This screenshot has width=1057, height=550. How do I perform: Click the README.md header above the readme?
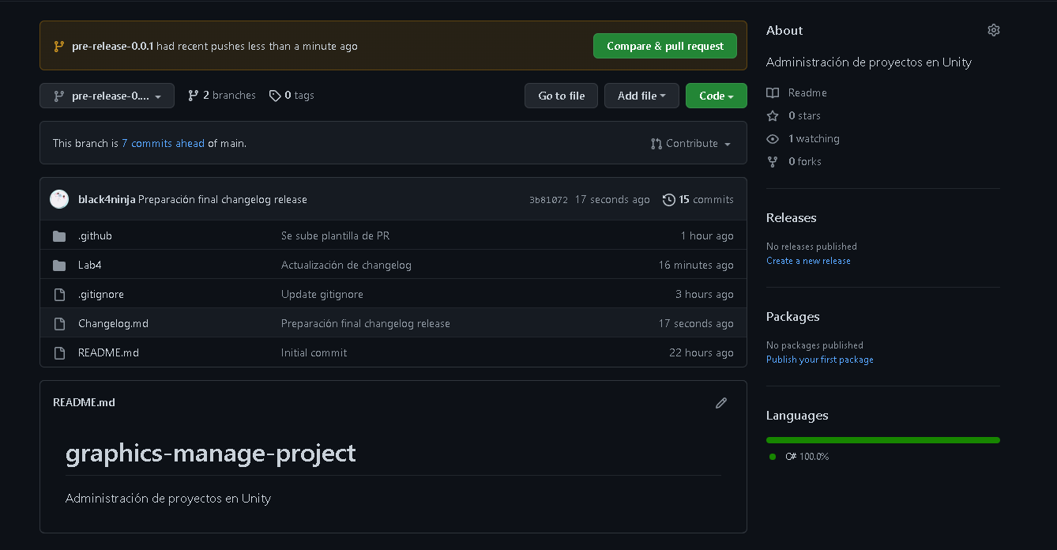tap(84, 403)
